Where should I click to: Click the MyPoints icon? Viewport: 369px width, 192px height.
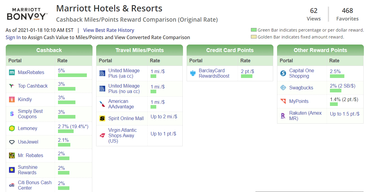tap(283, 102)
